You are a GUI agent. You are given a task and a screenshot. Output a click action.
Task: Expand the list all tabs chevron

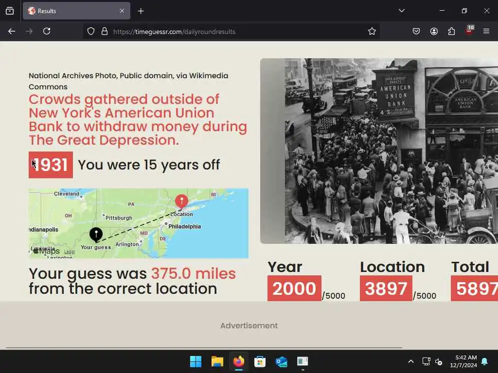click(401, 11)
